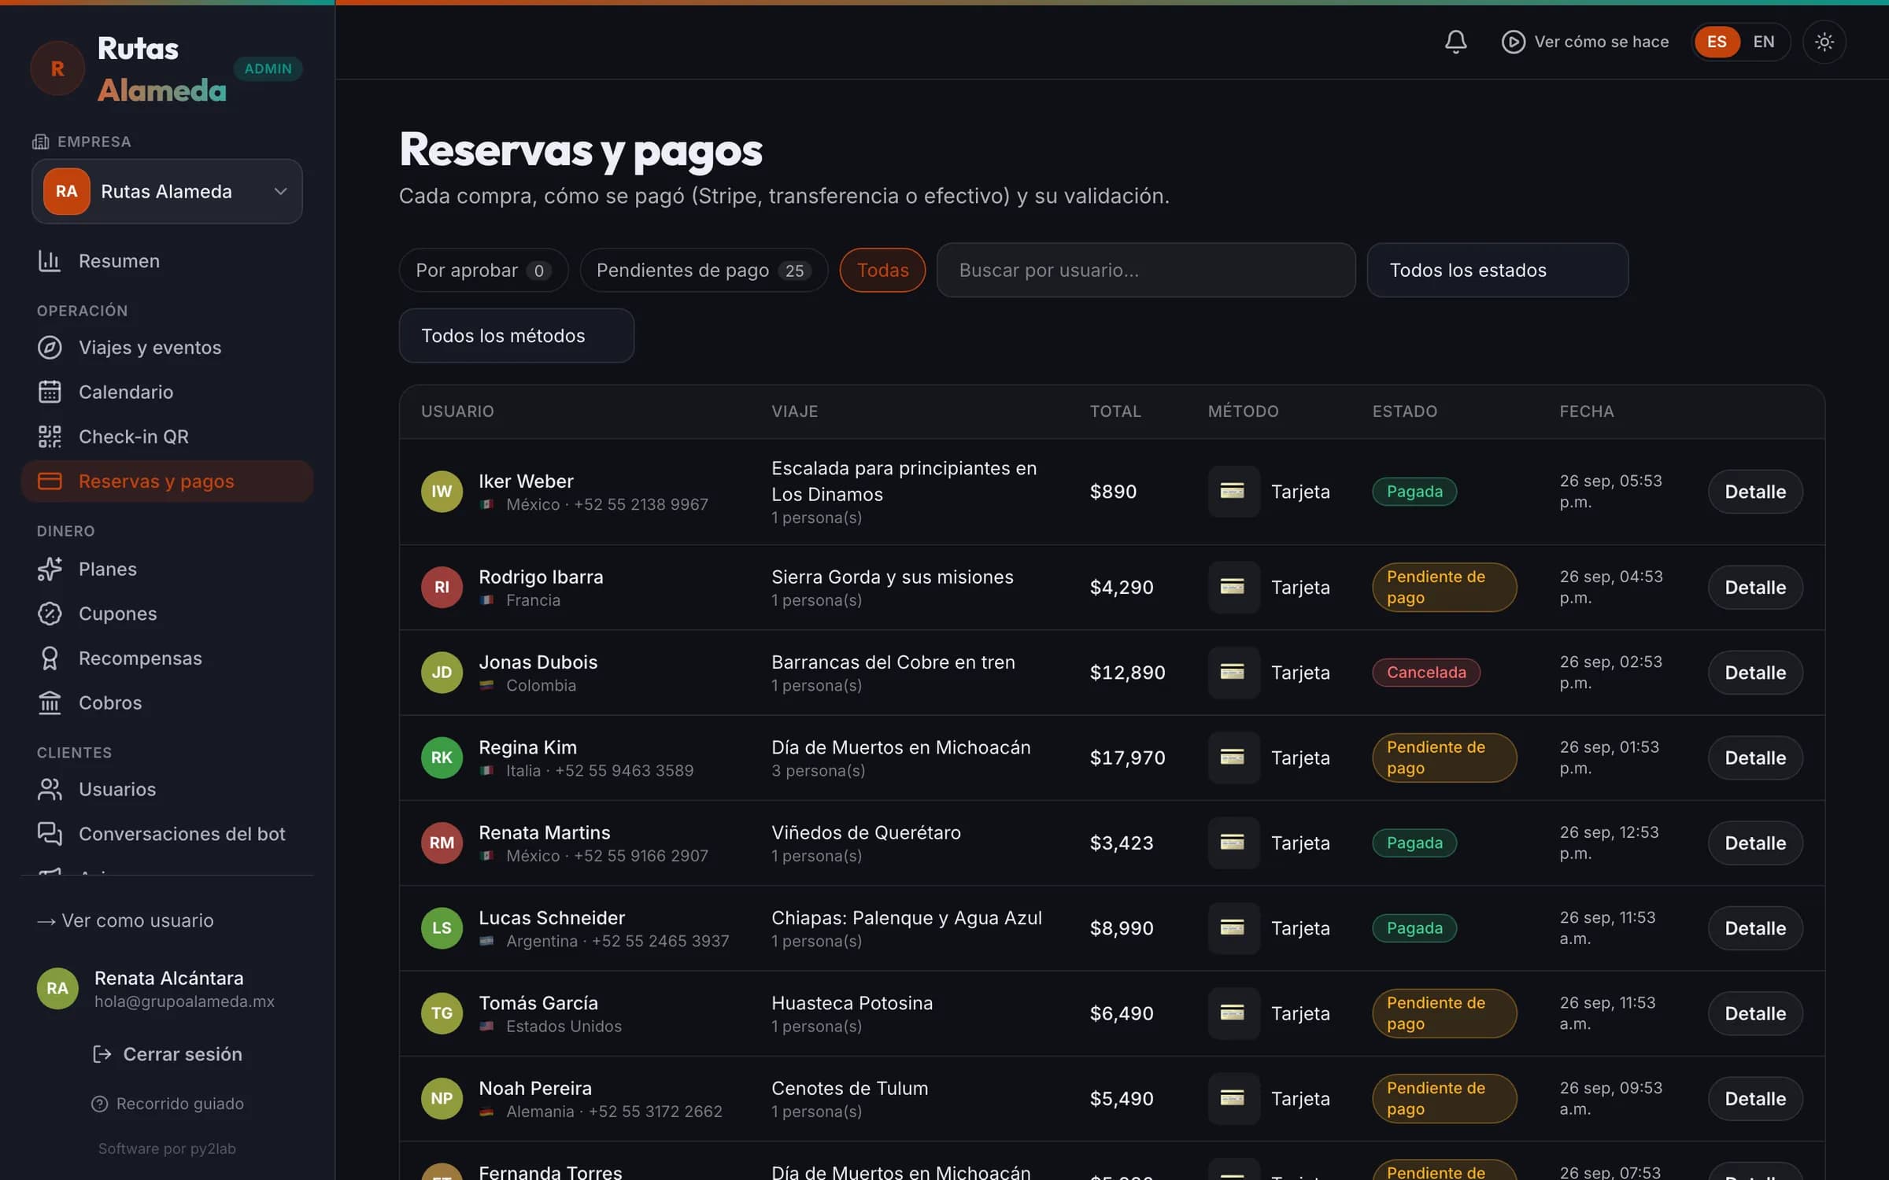Start the Recorrido guiado tour

167,1104
